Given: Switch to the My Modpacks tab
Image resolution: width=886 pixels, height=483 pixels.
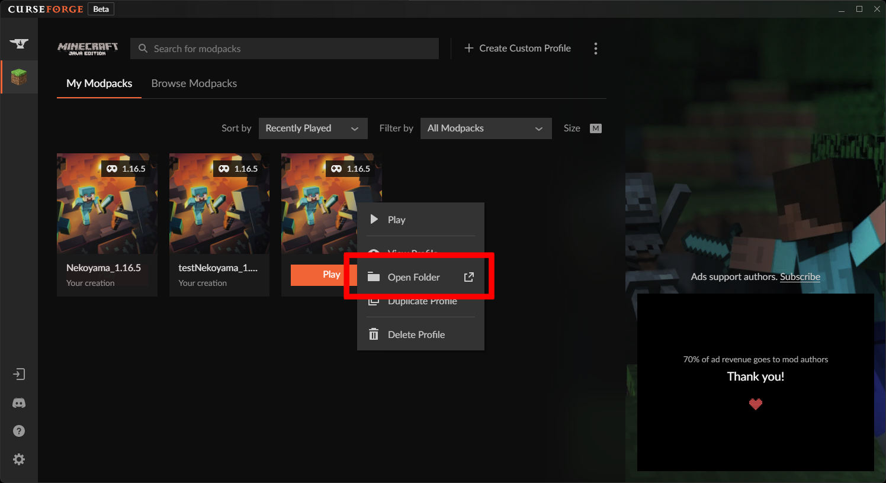Looking at the screenshot, I should pyautogui.click(x=99, y=83).
